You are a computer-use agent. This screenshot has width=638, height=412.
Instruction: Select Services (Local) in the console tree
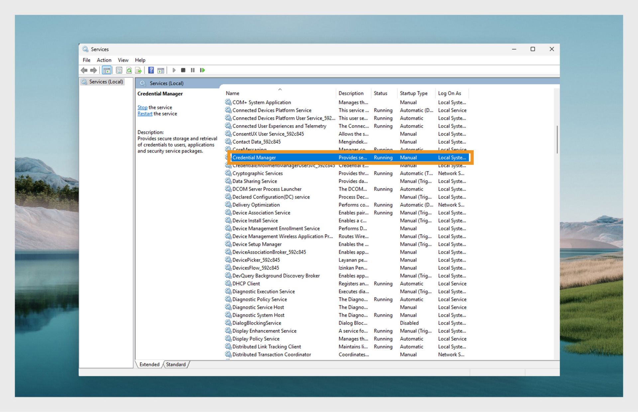tap(106, 82)
